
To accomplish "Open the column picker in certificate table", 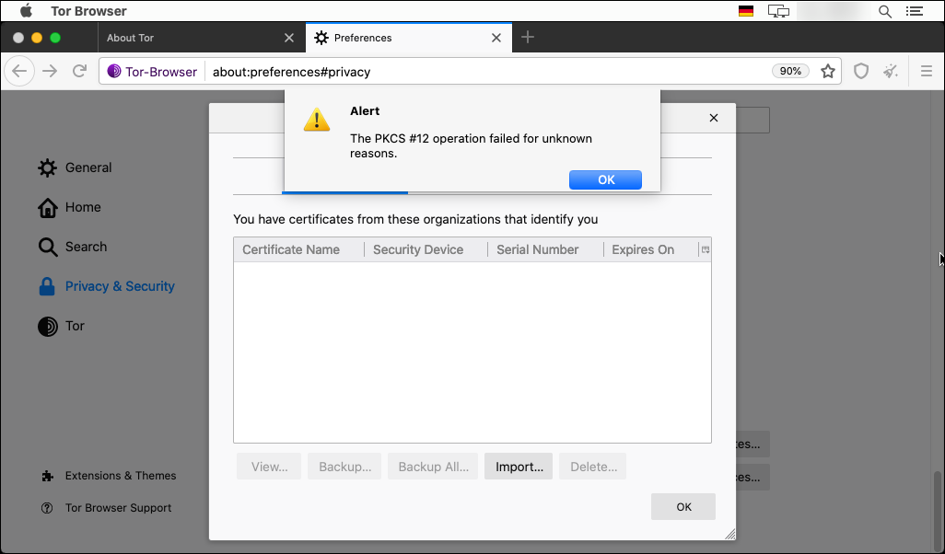I will tap(705, 249).
